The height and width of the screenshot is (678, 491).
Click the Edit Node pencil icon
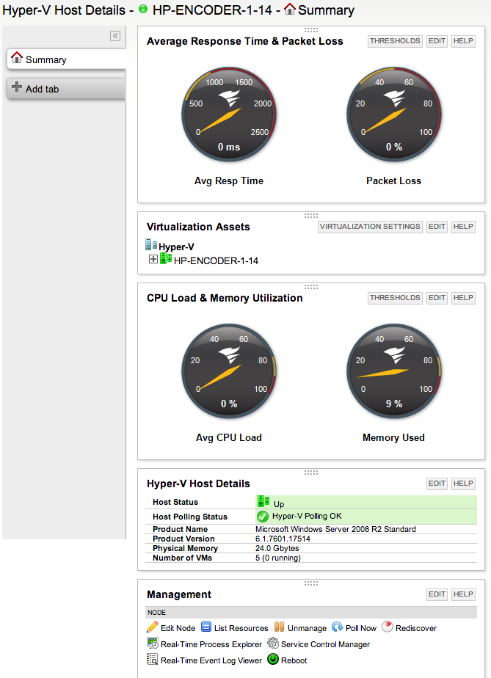pyautogui.click(x=153, y=627)
